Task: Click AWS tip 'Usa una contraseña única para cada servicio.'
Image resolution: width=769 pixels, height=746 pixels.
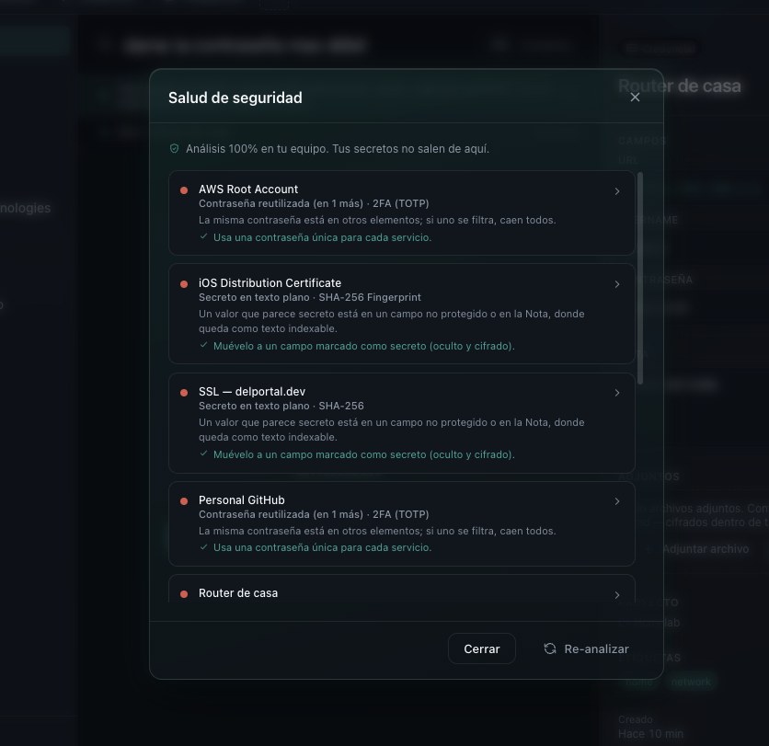Action: 322,237
